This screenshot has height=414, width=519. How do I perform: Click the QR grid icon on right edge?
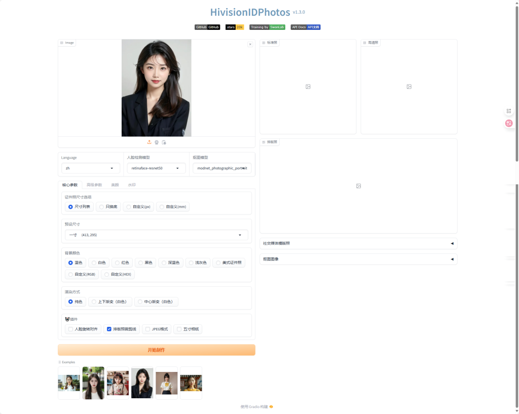tap(509, 111)
